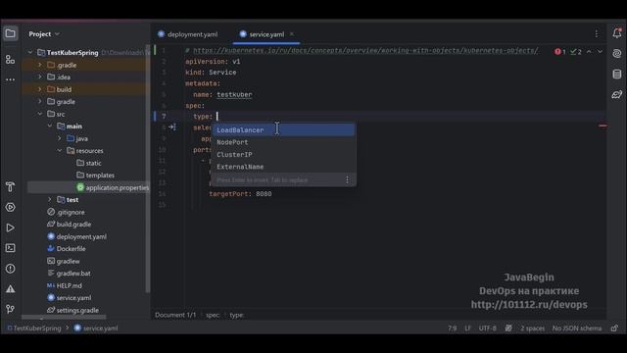Choose ClusterIP from completion list

coord(283,155)
